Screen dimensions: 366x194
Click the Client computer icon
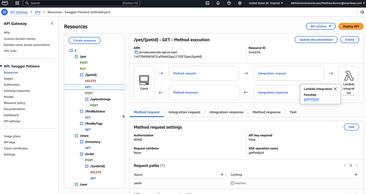tap(144, 81)
